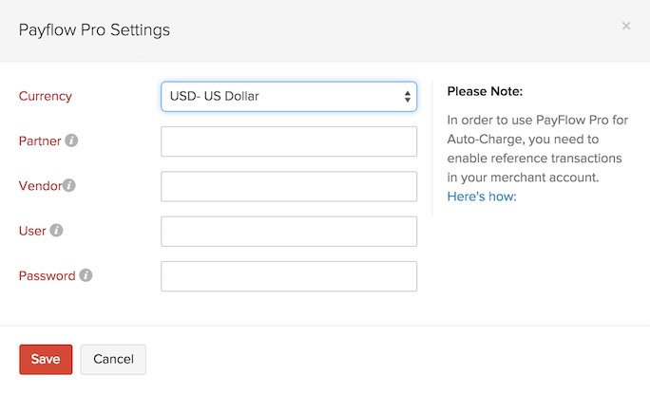The image size is (650, 394).
Task: Click the info icon beside User
Action: pyautogui.click(x=56, y=231)
